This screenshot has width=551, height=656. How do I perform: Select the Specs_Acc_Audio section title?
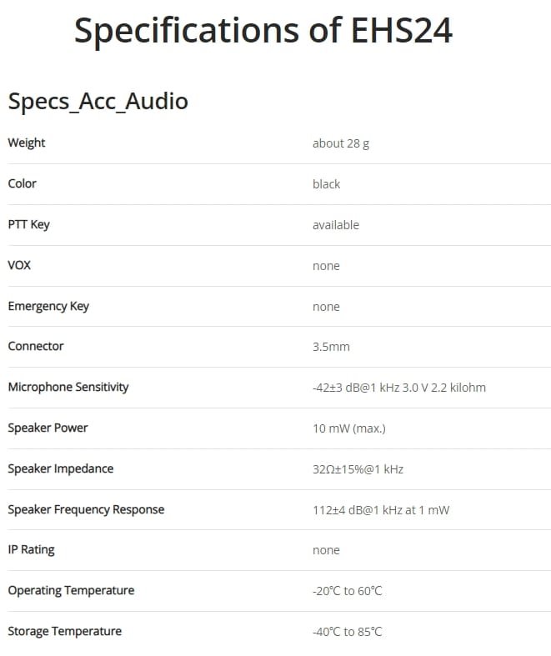98,101
